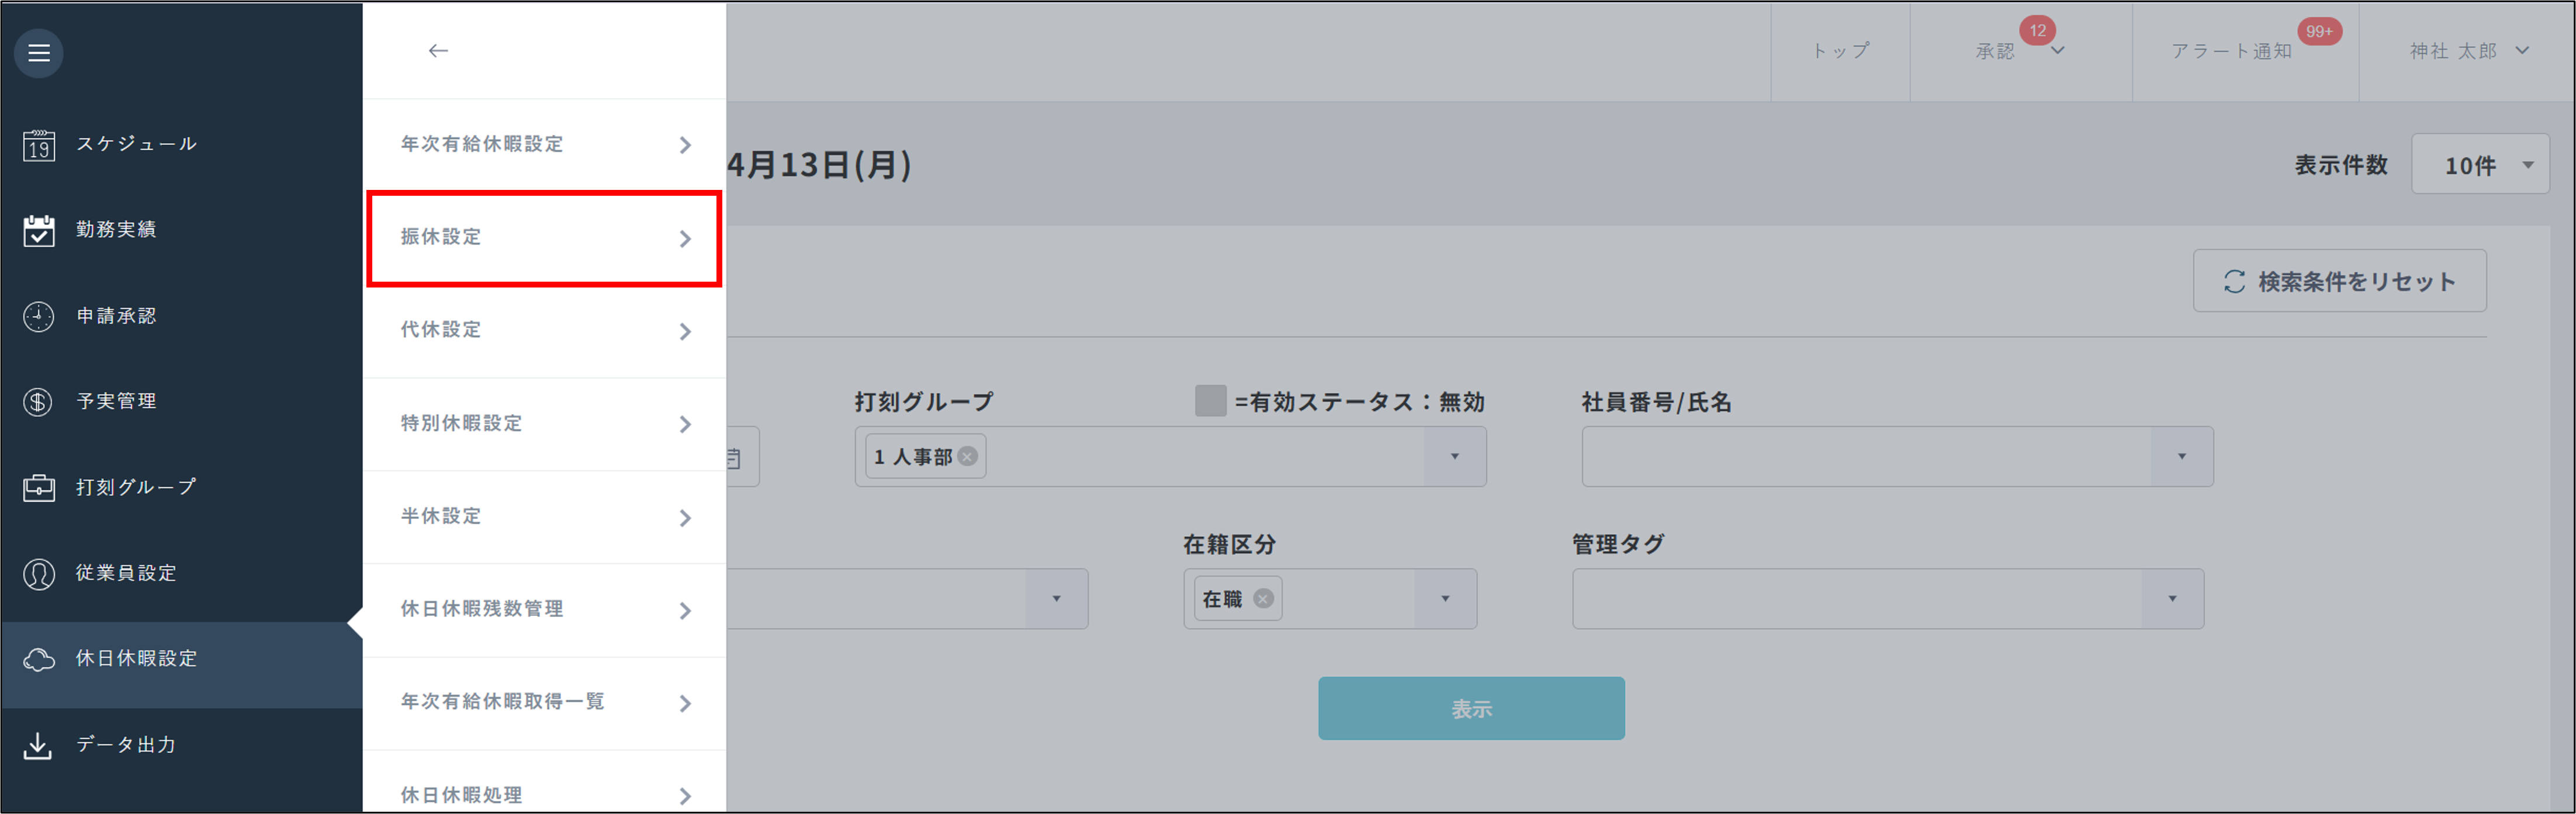Viewport: 2576px width, 814px height.
Task: Click the 4月13日(月) date heading
Action: [819, 164]
